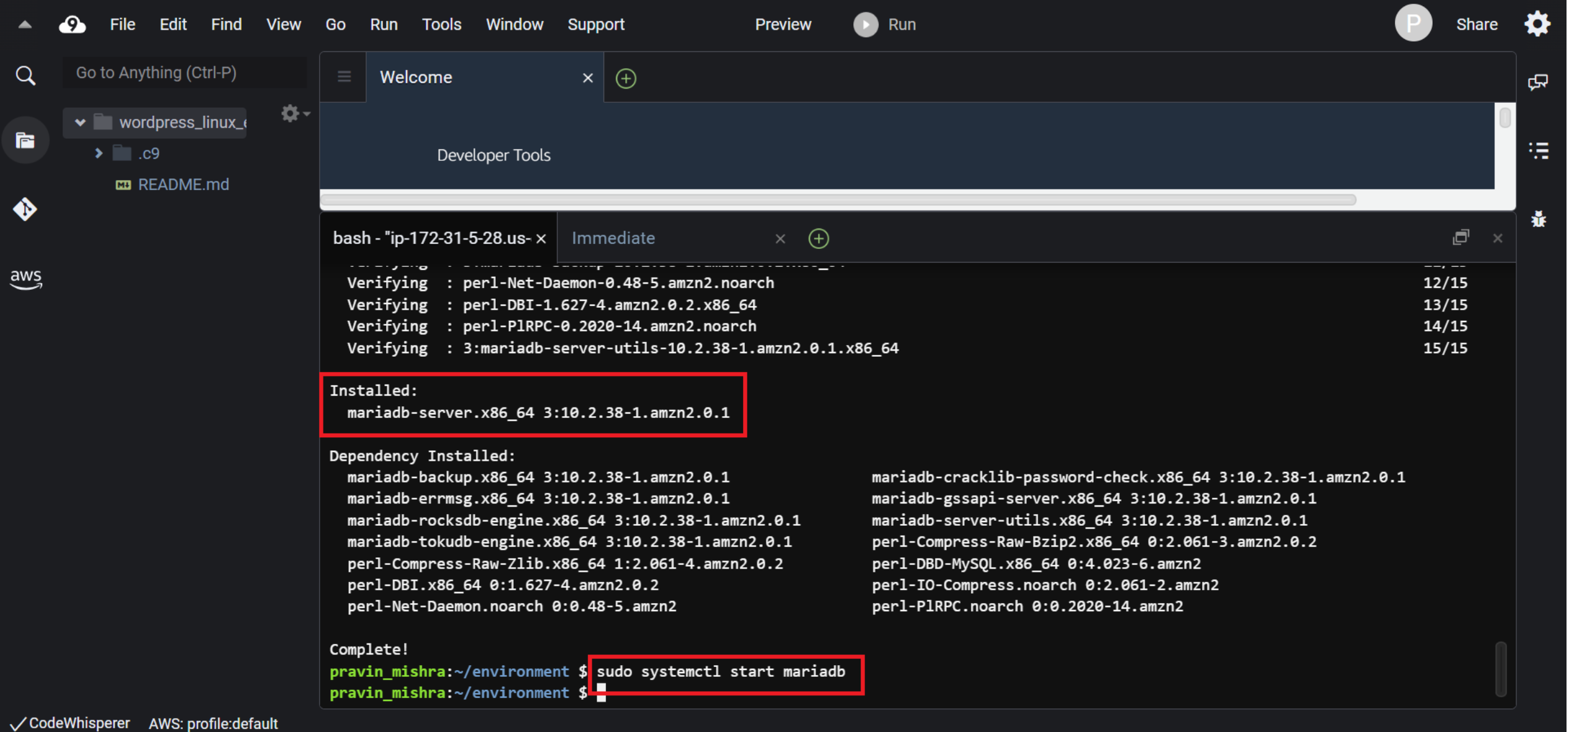Open the File menu

123,24
